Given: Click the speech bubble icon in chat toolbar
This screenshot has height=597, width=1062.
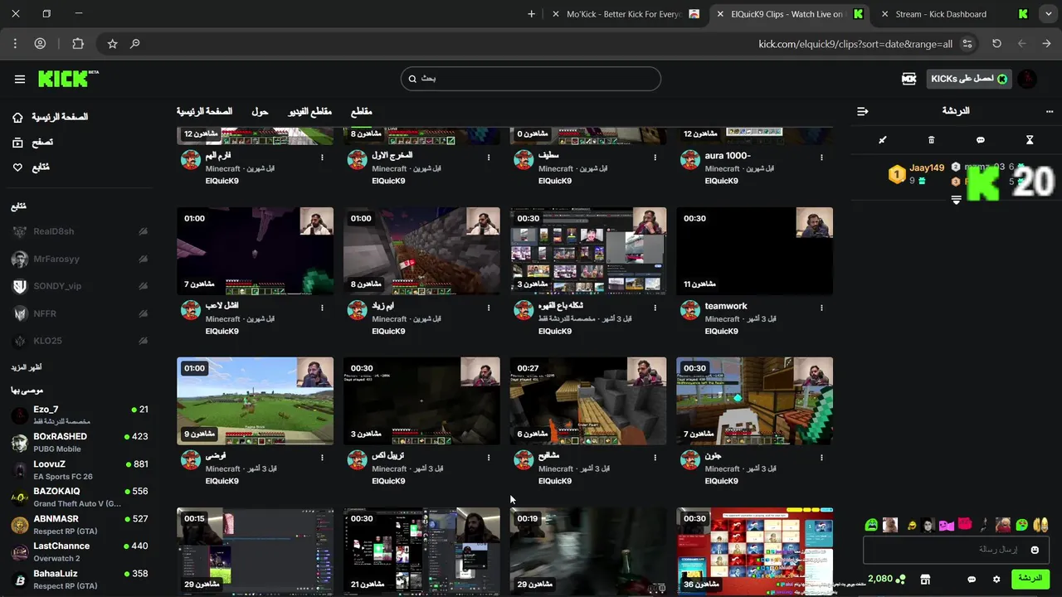Looking at the screenshot, I should (x=981, y=140).
